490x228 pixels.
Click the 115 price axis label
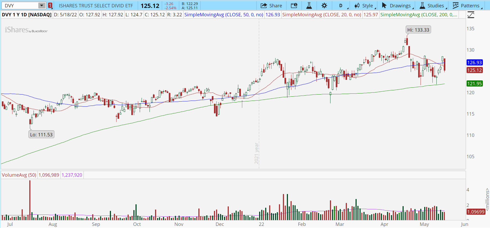pyautogui.click(x=470, y=114)
